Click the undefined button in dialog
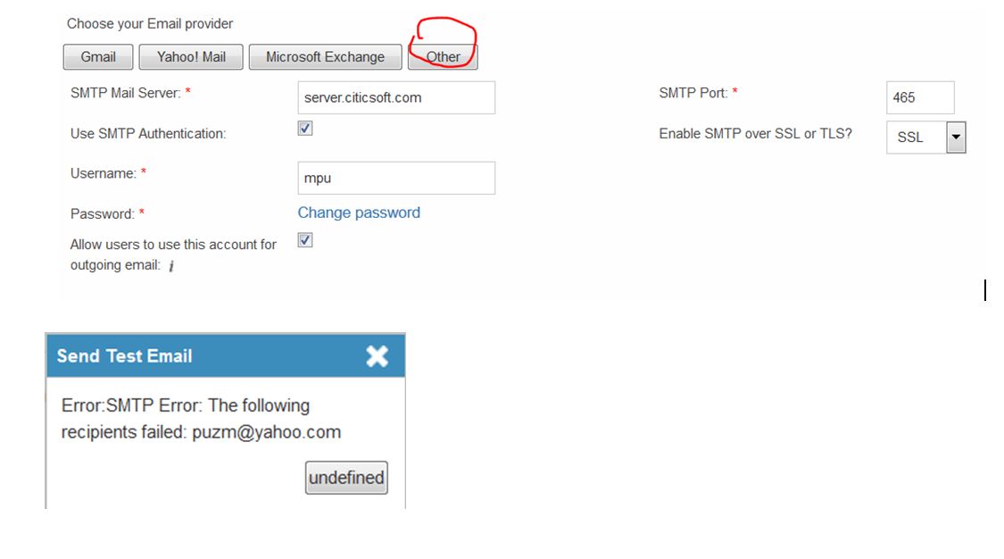 coord(346,478)
